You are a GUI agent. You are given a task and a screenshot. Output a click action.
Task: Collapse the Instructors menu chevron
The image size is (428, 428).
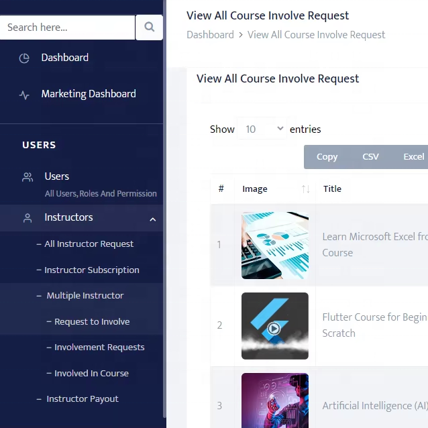(x=152, y=219)
